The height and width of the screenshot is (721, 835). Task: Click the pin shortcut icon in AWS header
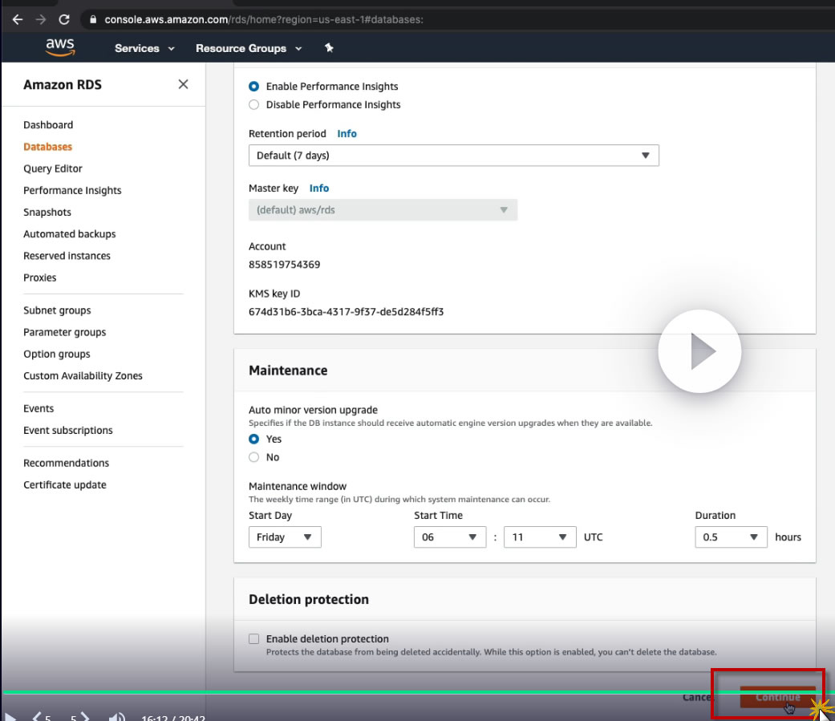point(329,48)
